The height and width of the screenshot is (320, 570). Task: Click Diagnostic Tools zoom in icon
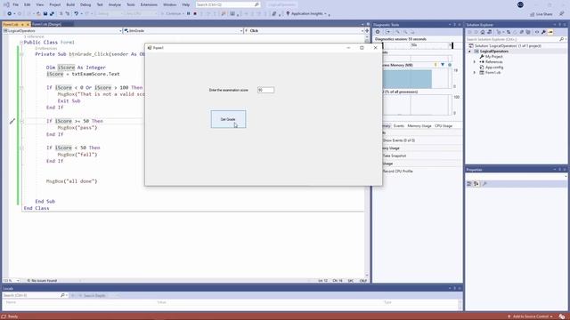pos(397,32)
